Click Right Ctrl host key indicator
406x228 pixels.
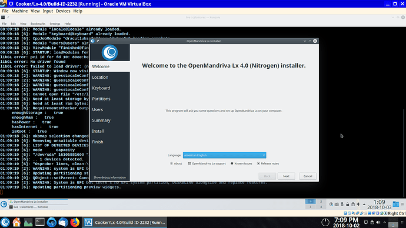point(397,213)
